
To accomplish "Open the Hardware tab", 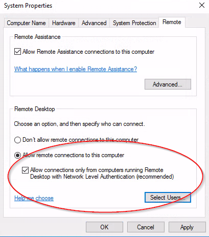I will point(64,23).
